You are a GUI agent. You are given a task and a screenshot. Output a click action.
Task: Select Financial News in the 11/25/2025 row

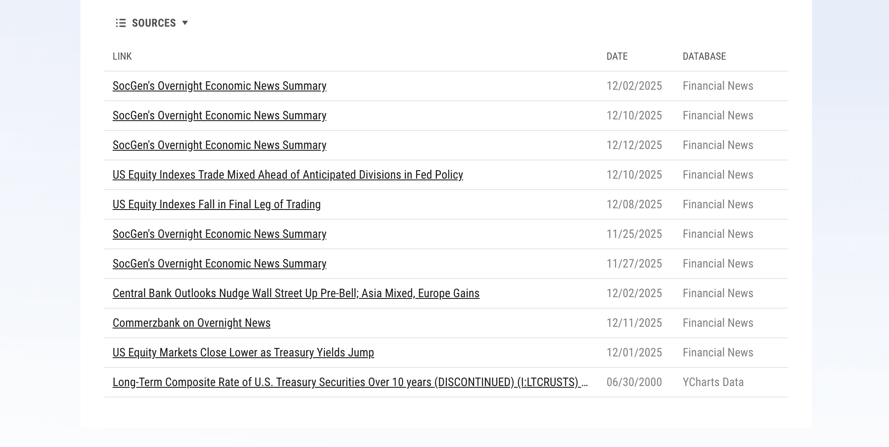pyautogui.click(x=718, y=234)
